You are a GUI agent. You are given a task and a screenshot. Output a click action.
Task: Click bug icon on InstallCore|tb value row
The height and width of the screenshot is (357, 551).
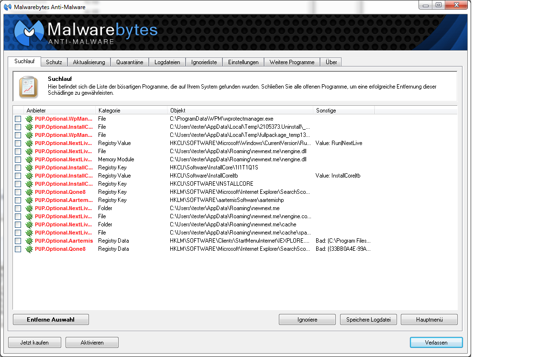tap(29, 176)
